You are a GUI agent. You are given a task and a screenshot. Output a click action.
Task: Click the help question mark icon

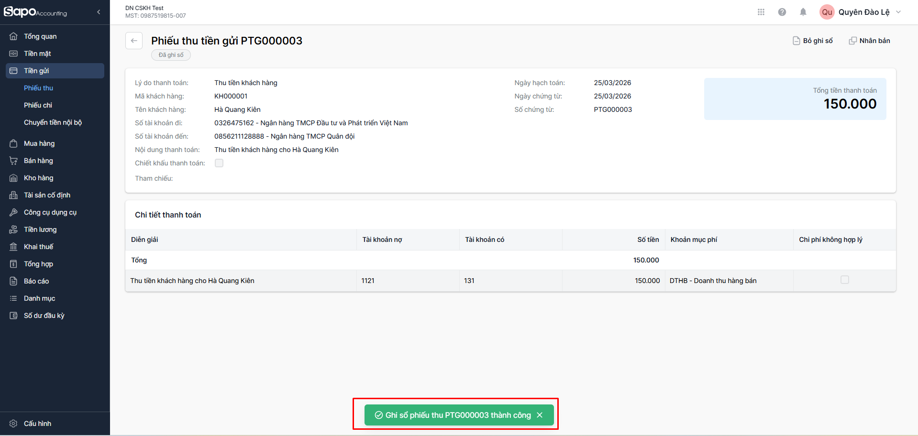[x=782, y=12]
